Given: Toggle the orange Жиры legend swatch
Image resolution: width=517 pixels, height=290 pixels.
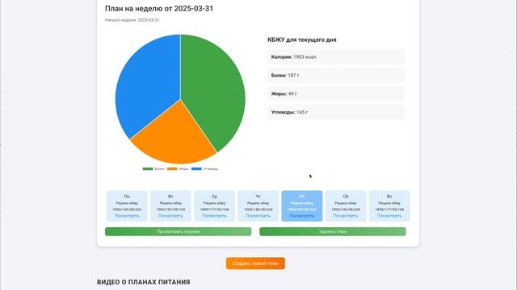Looking at the screenshot, I should (x=172, y=168).
